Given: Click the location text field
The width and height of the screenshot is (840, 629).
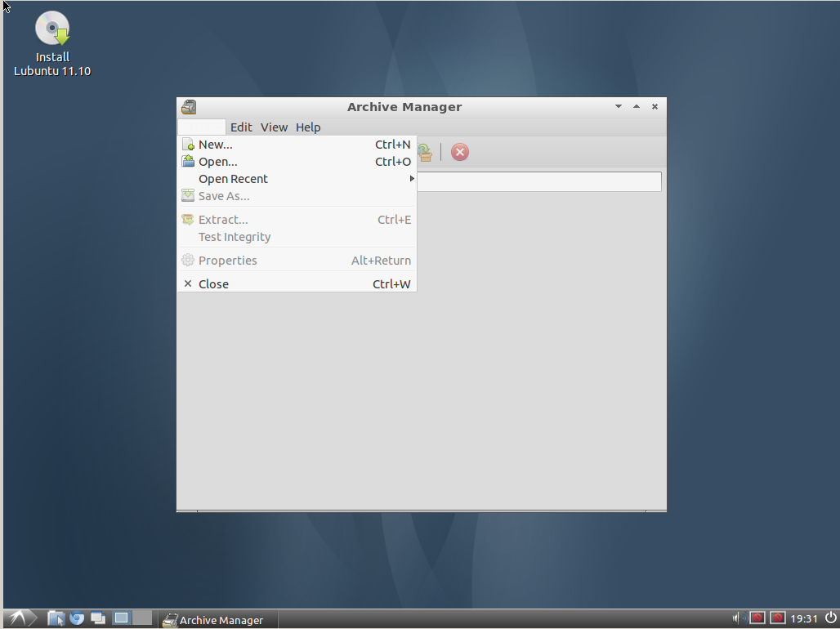Looking at the screenshot, I should 538,182.
